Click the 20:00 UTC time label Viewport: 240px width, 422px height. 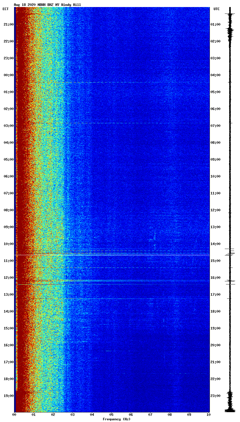tap(215, 345)
